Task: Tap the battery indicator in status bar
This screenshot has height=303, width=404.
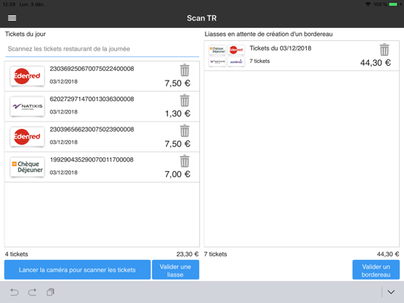Action: [x=393, y=4]
